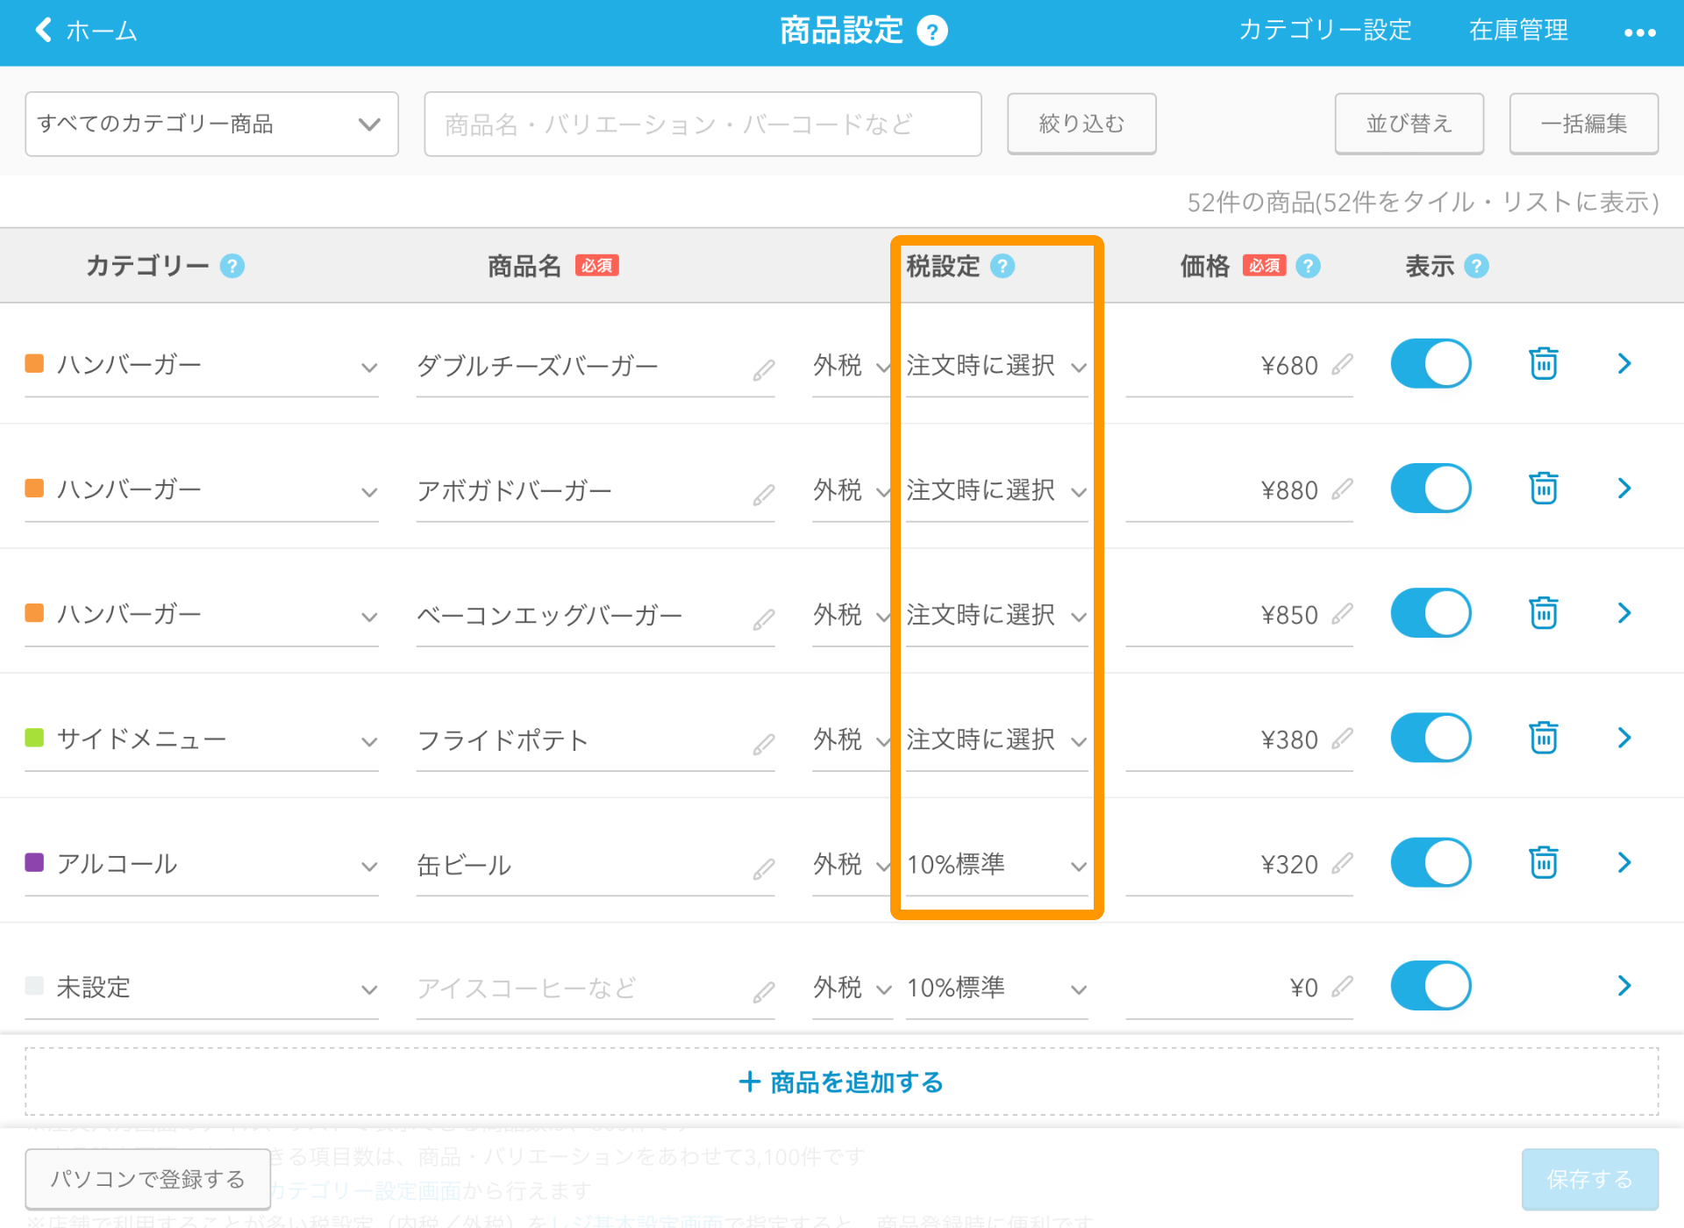Click 絞り込む filter button

1081,124
